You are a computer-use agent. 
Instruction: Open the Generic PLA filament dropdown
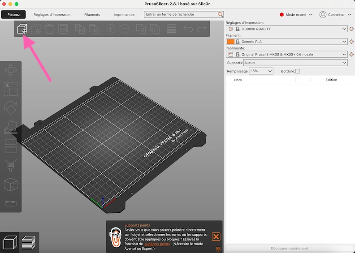[x=286, y=42]
